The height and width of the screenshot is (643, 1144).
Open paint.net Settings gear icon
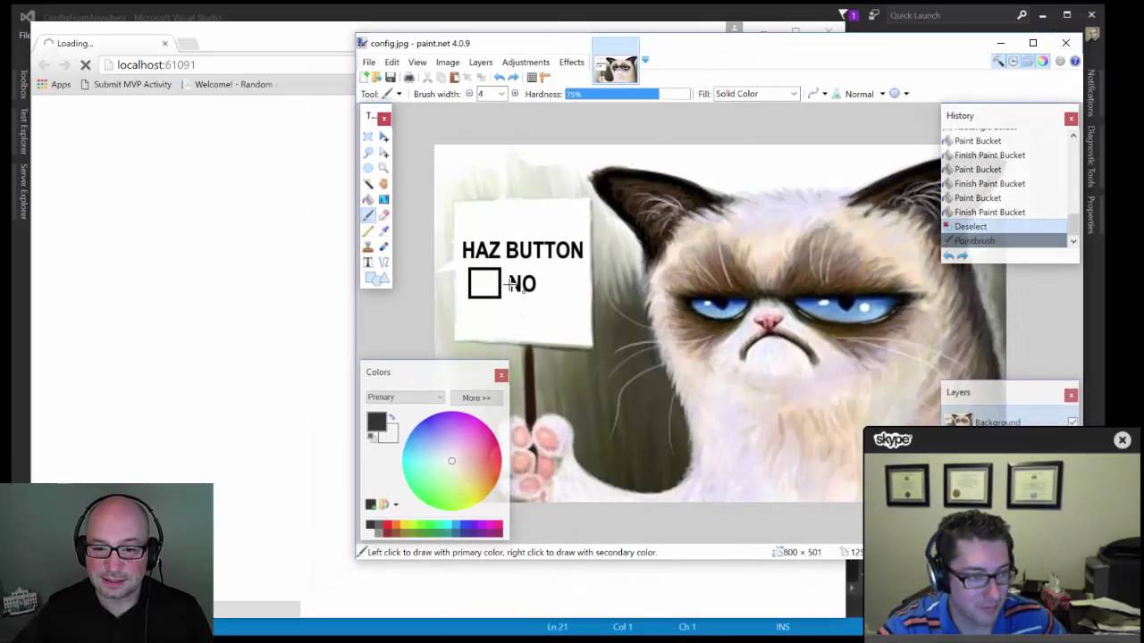1060,62
